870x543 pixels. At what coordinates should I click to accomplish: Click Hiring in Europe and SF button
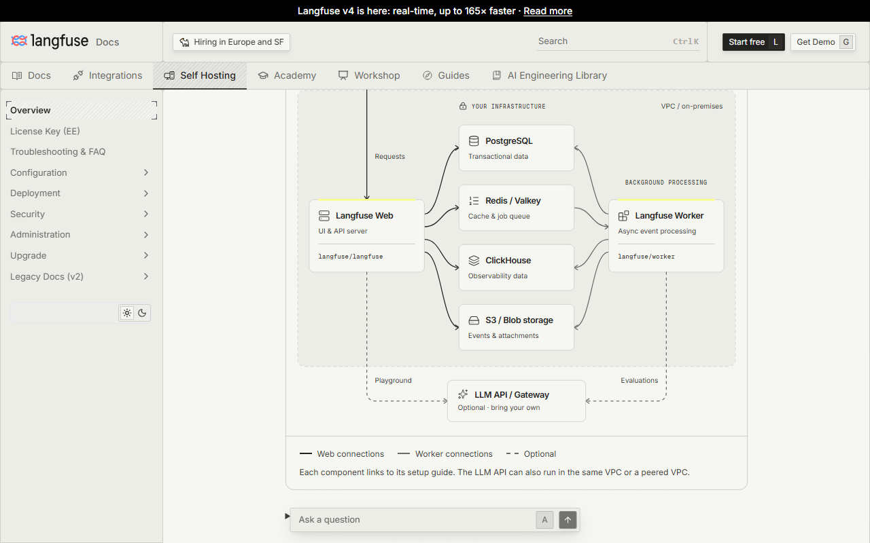(x=231, y=42)
